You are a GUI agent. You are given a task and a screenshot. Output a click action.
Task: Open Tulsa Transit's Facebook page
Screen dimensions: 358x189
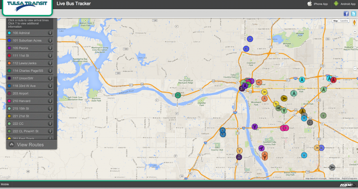pos(346,14)
